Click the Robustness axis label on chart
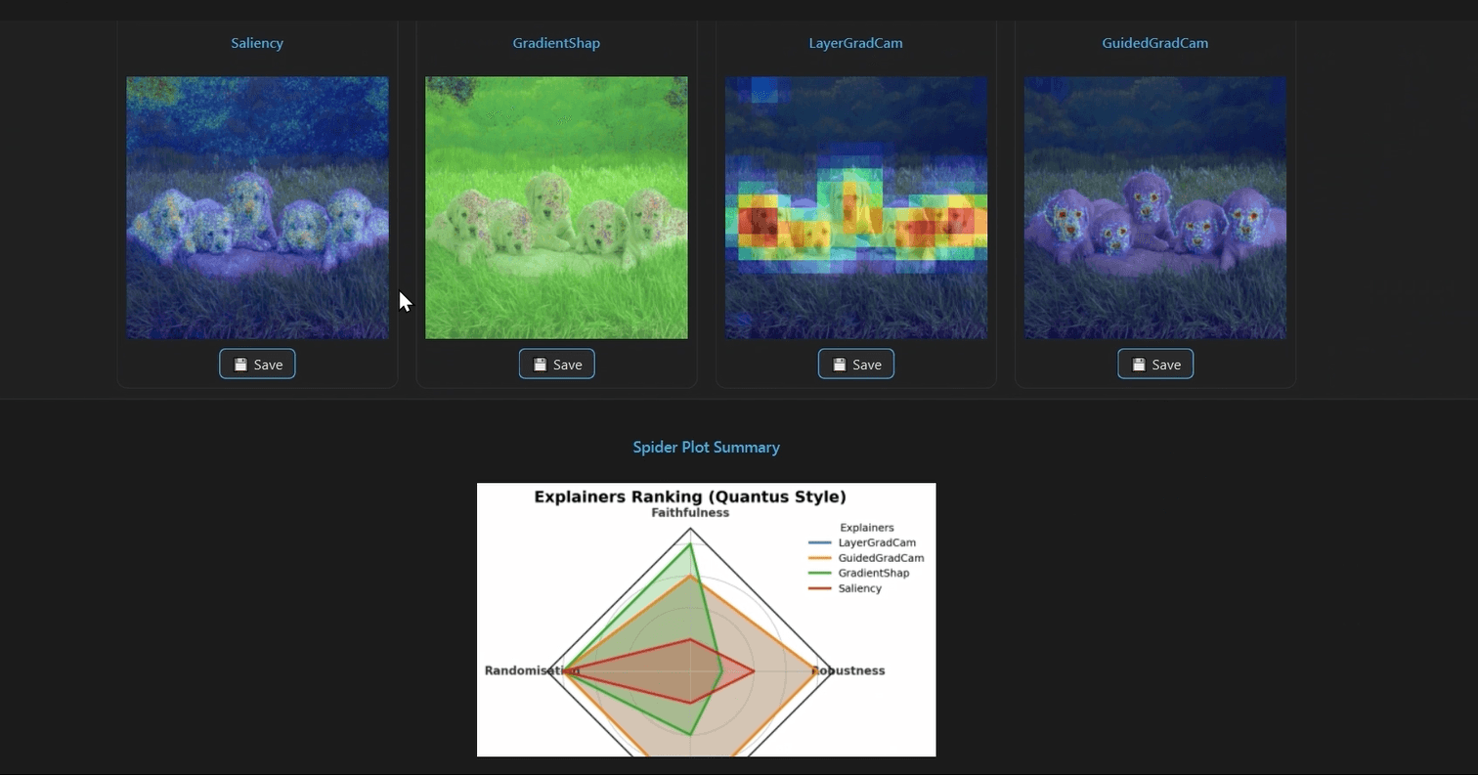Screen dimensions: 1478x775 850,670
